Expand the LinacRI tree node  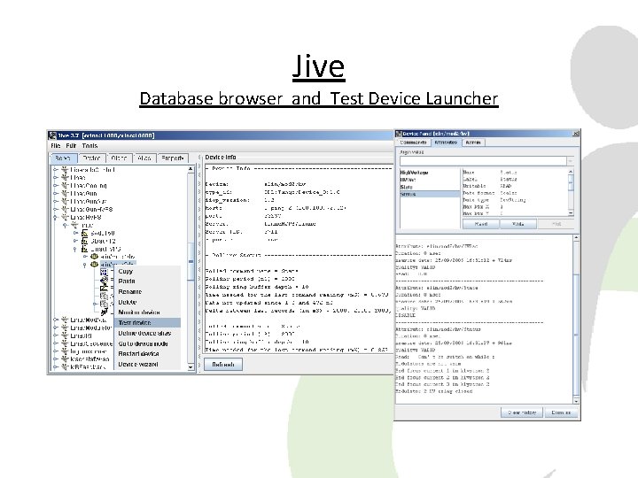[55, 335]
